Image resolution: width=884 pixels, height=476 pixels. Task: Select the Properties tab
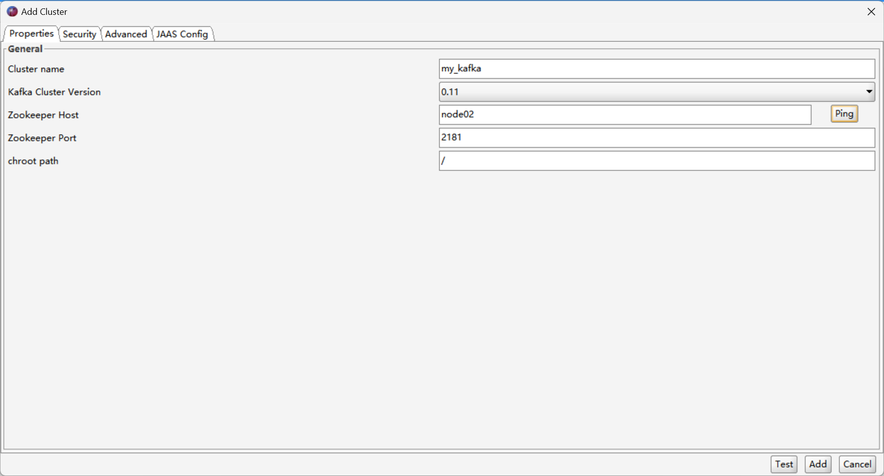(x=31, y=34)
